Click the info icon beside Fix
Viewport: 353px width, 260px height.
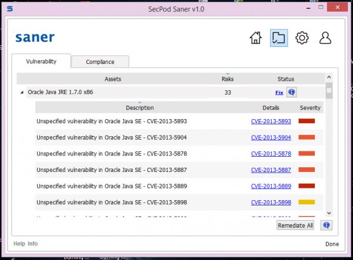[292, 92]
